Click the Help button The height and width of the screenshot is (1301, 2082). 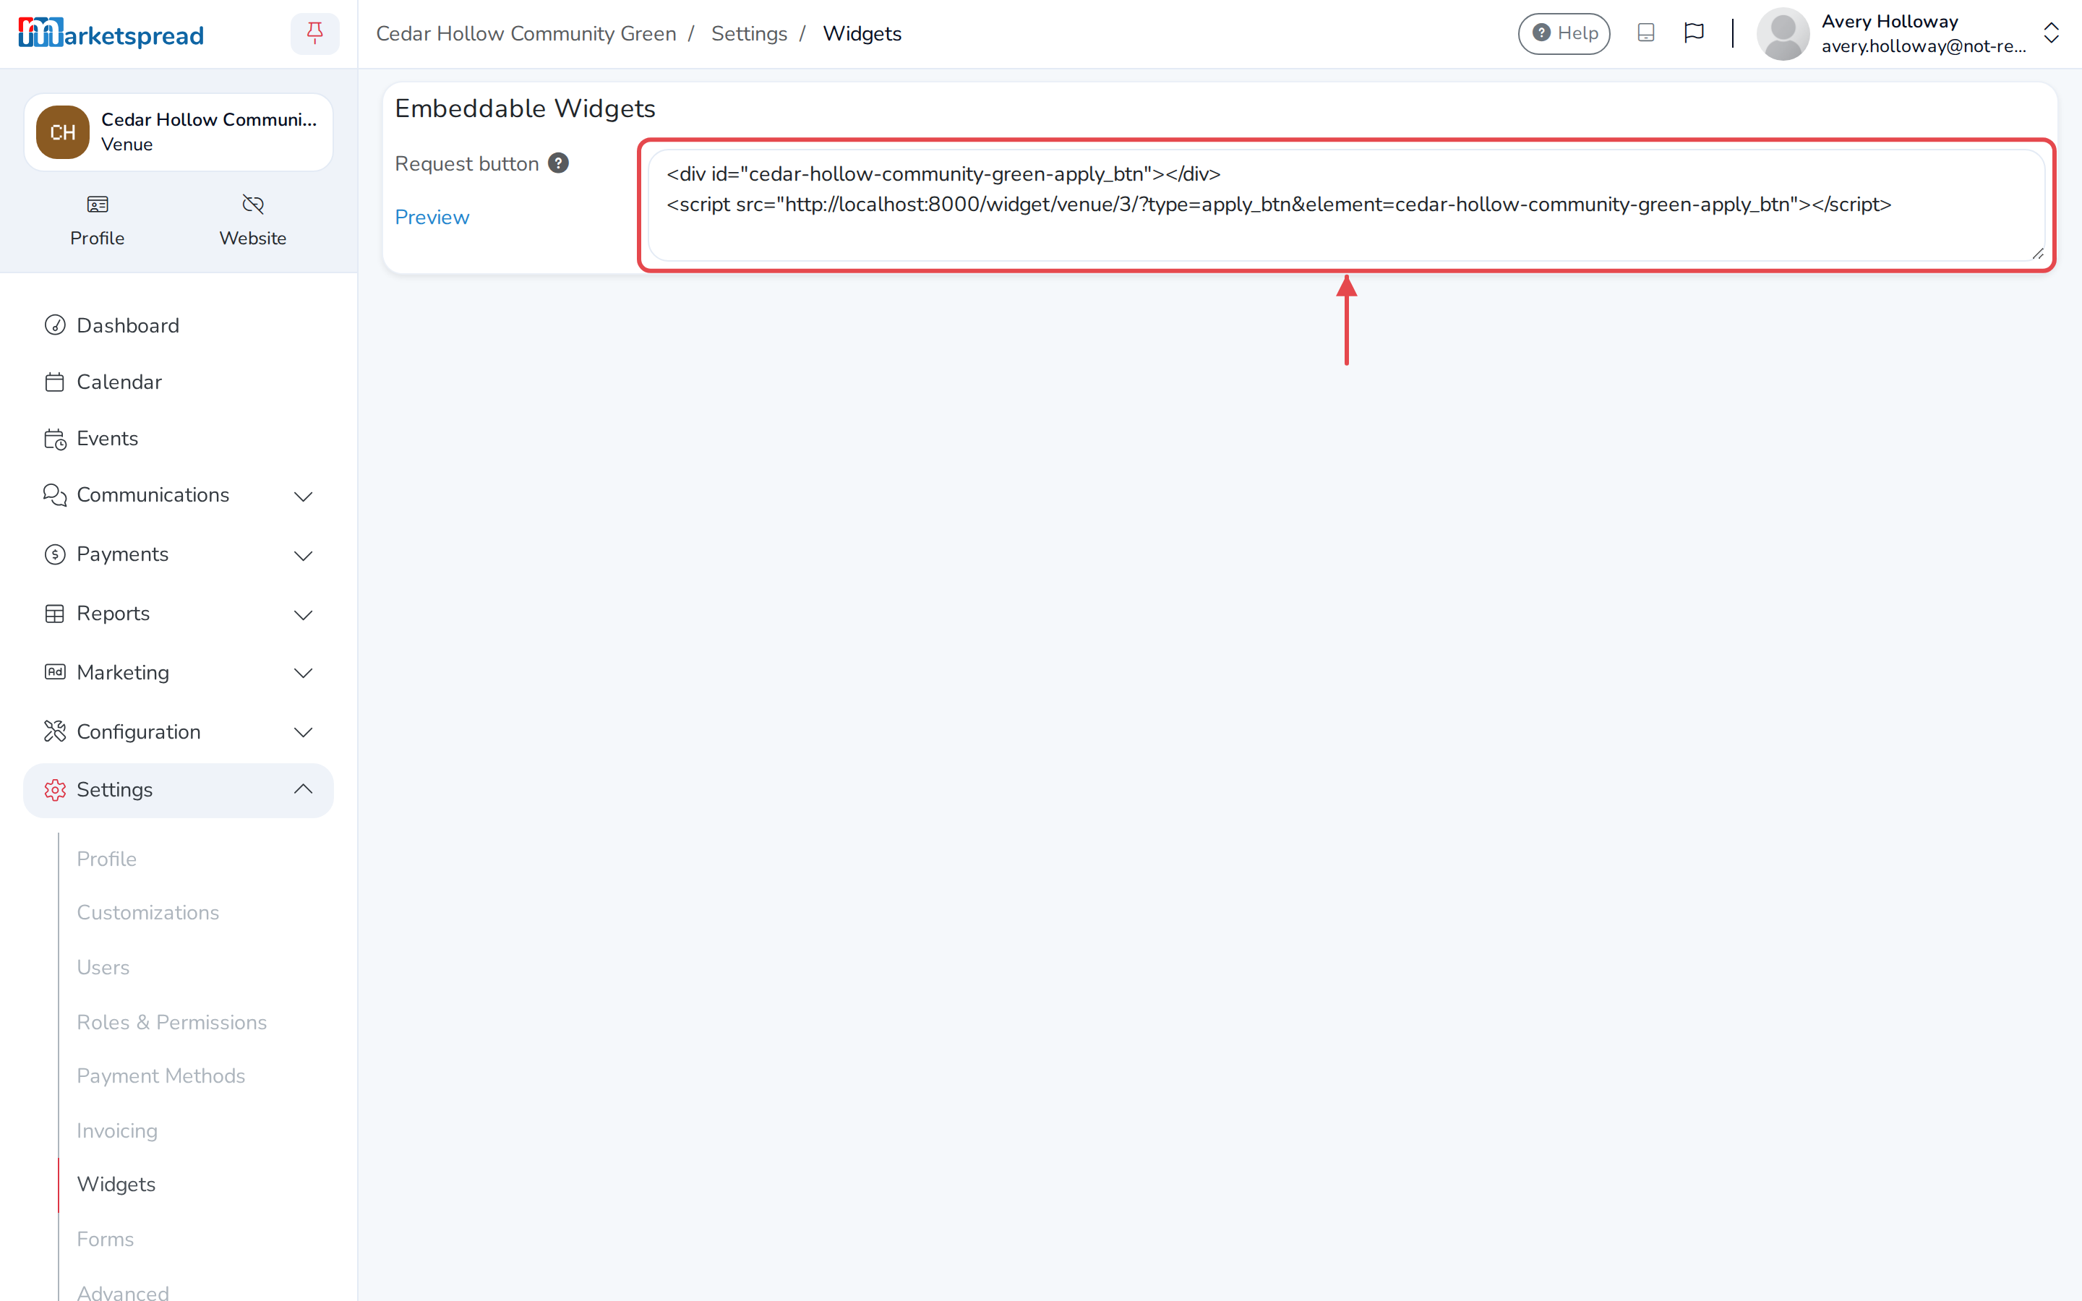click(1563, 33)
